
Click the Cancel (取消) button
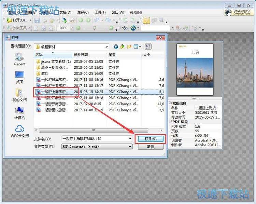(x=151, y=147)
